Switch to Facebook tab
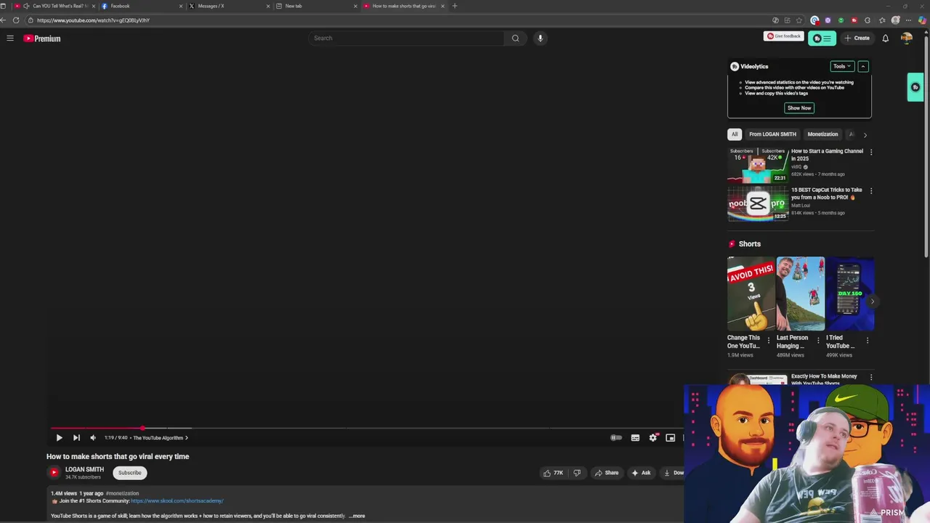The width and height of the screenshot is (930, 523). click(142, 6)
